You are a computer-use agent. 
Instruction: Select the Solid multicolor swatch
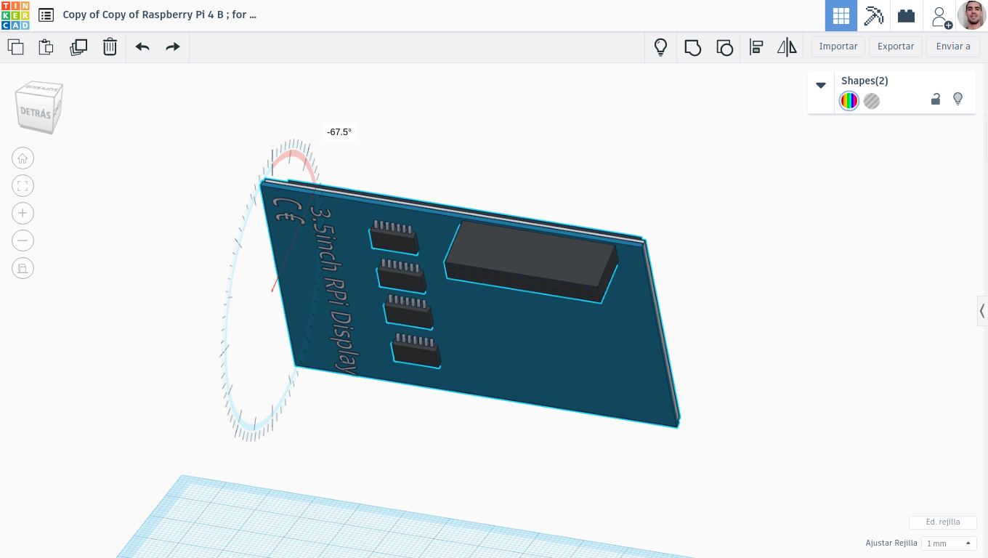coord(849,101)
